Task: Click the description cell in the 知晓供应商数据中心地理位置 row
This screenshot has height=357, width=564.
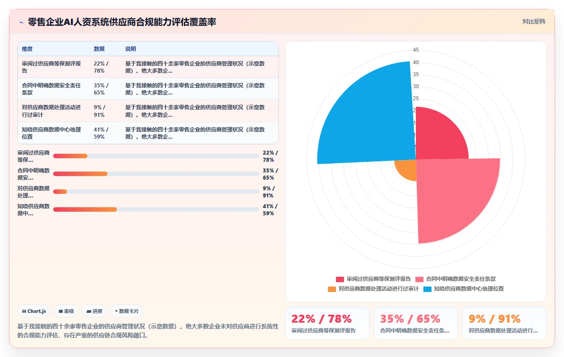Action: pos(199,133)
